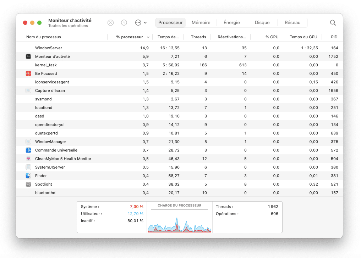Image resolution: width=361 pixels, height=258 pixels.
Task: Click the Opérations count 606
Action: click(x=274, y=214)
